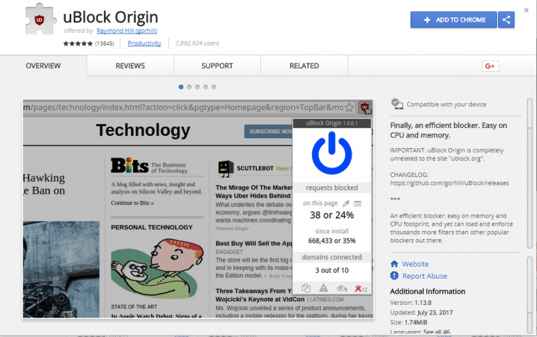Click the '7,892,924 users' count
This screenshot has height=337, width=537.
(197, 44)
